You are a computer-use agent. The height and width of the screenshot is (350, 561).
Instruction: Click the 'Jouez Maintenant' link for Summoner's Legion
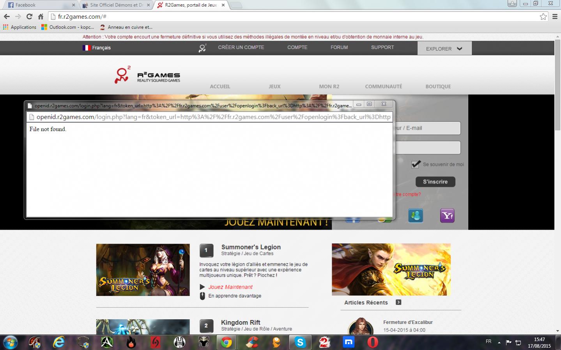[x=230, y=287]
